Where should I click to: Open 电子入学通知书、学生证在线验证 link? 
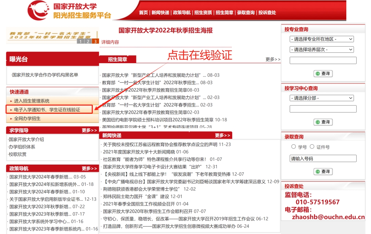click(47, 110)
